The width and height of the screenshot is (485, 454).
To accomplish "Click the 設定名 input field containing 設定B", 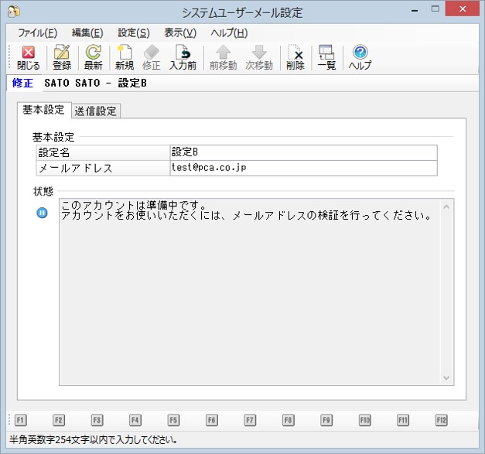I will tap(302, 152).
